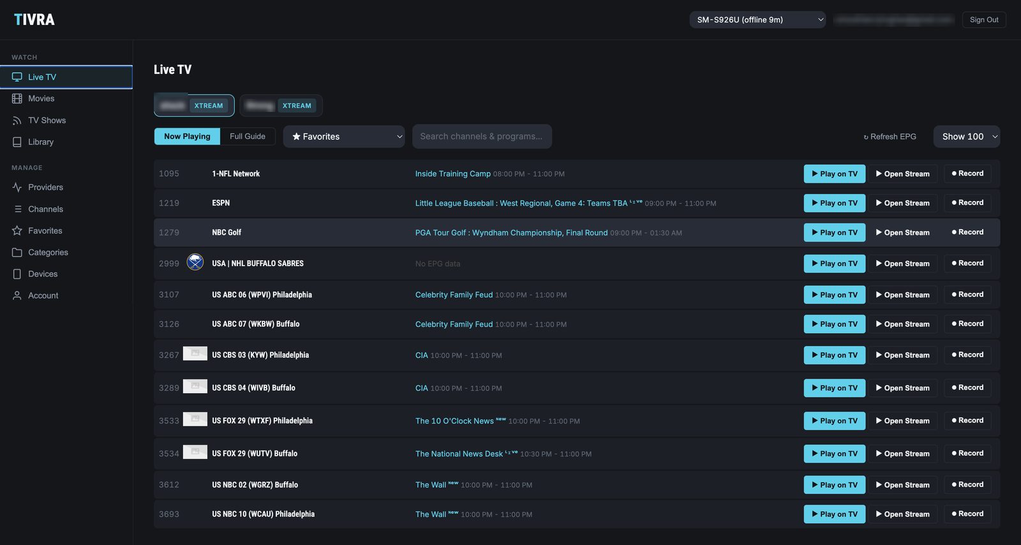Play US CBS 04 (WIVB) Buffalo on TV
Viewport: 1021px width, 545px height.
pos(835,388)
